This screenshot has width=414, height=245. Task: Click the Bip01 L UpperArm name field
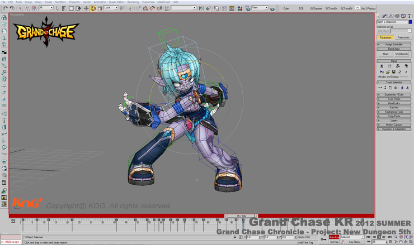(x=391, y=22)
